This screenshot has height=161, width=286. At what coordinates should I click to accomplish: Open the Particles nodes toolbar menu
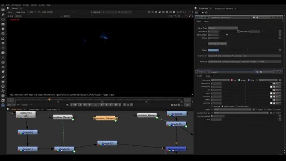(x=3, y=58)
